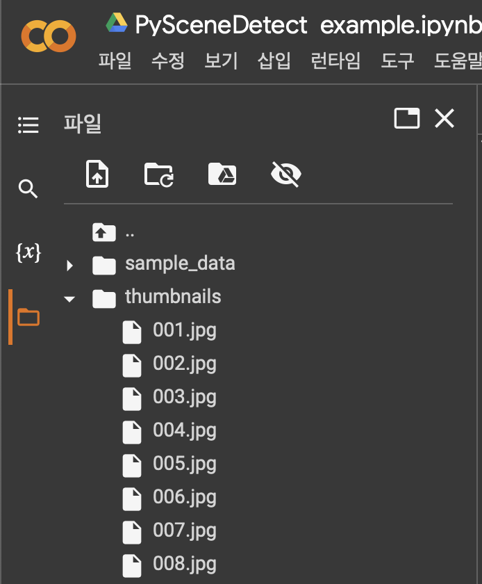Collapse the thumbnails folder arrow
The height and width of the screenshot is (584, 482).
[x=69, y=299]
